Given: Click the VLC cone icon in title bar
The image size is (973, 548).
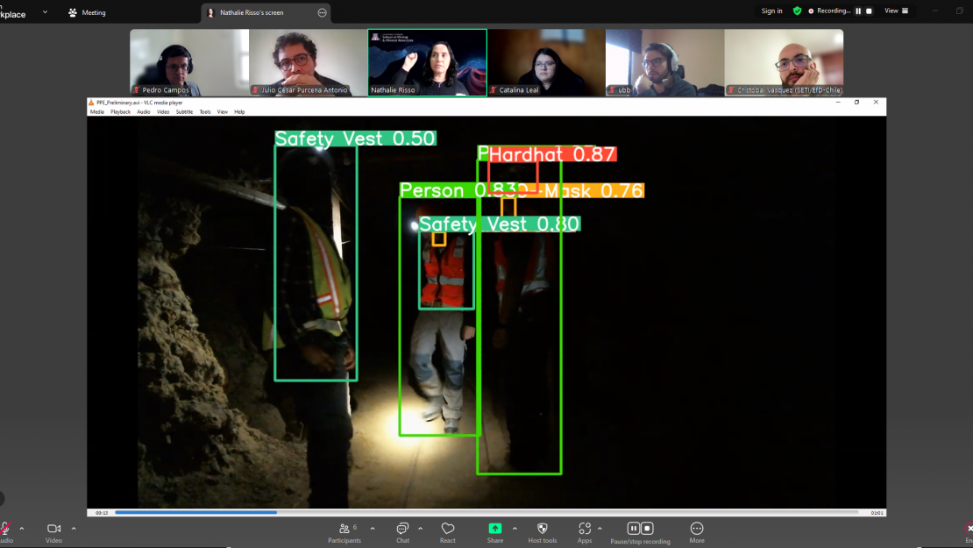Looking at the screenshot, I should [x=91, y=103].
